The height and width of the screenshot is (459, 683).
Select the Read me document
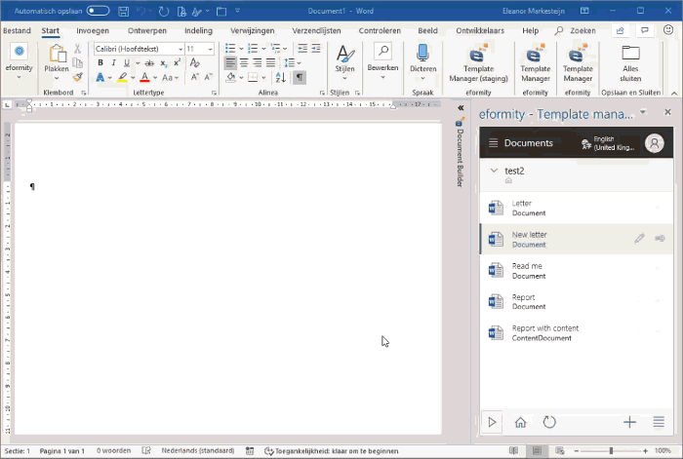pos(577,271)
